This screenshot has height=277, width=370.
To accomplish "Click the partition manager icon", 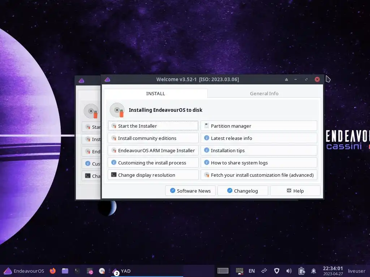I will tap(206, 126).
